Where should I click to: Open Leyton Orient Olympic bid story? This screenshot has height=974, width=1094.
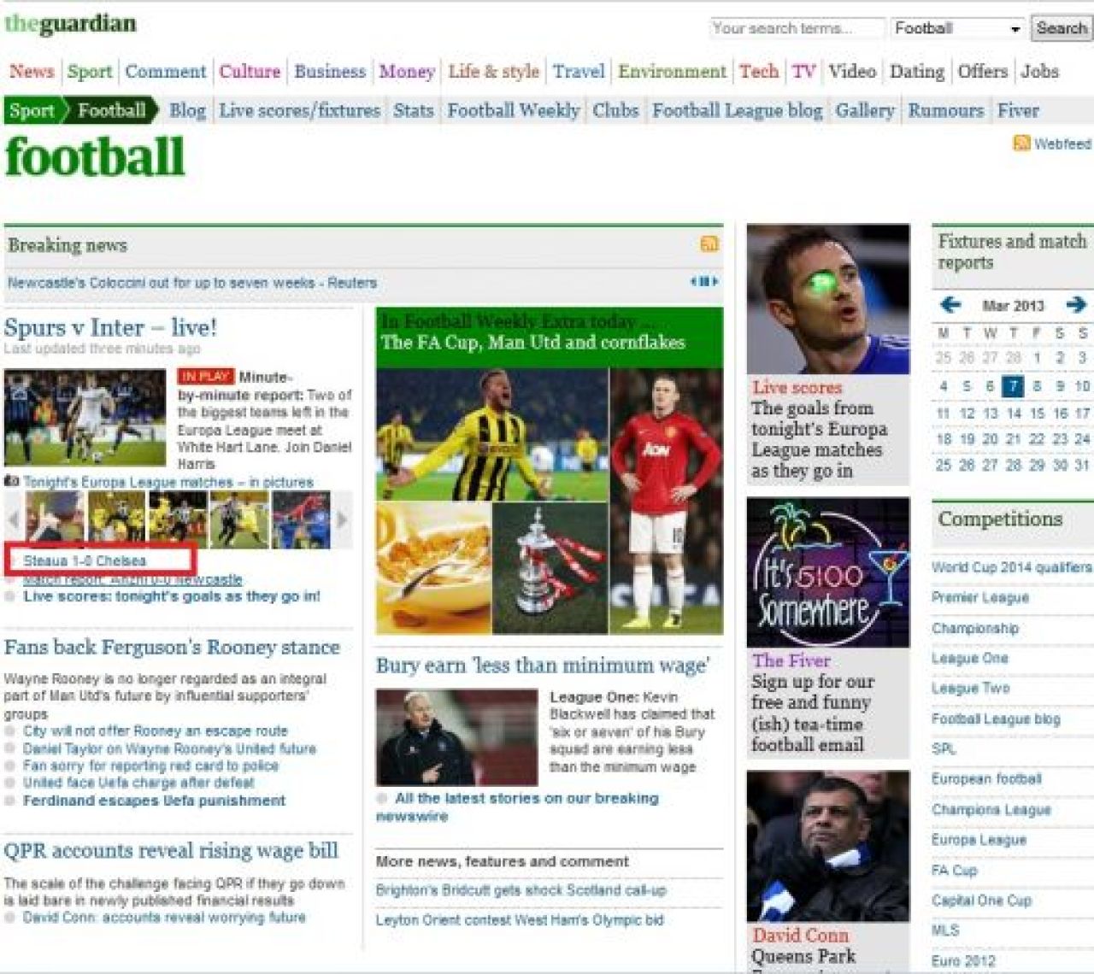(520, 920)
